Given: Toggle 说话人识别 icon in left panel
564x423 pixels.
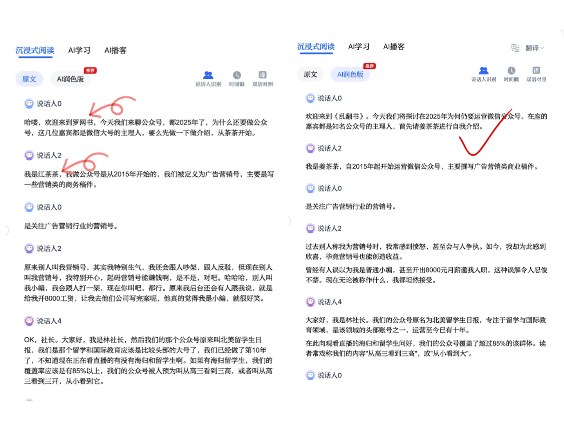Looking at the screenshot, I should point(208,75).
